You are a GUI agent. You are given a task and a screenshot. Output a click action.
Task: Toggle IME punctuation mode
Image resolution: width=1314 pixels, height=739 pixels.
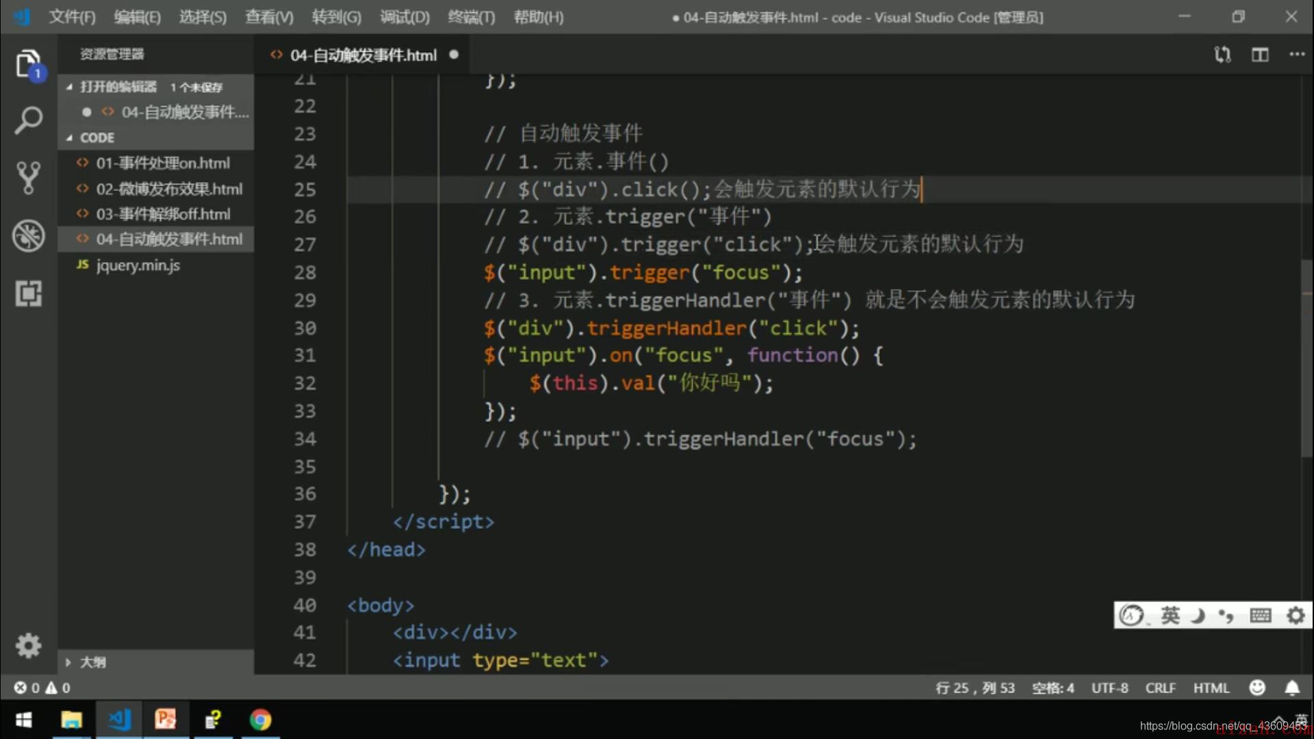1226,616
